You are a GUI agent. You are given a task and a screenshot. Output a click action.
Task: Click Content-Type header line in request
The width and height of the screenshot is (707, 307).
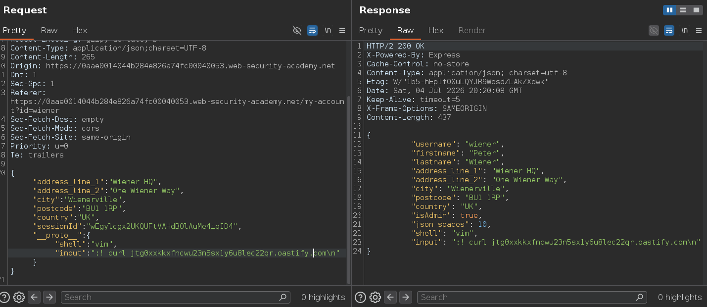[108, 48]
